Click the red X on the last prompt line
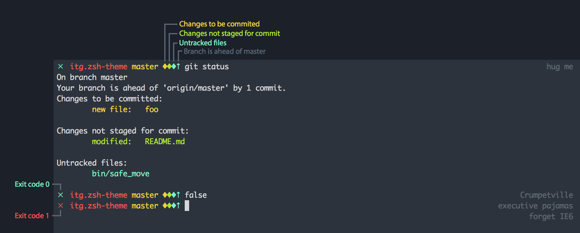Viewport: 580px width, 233px height. 61,206
